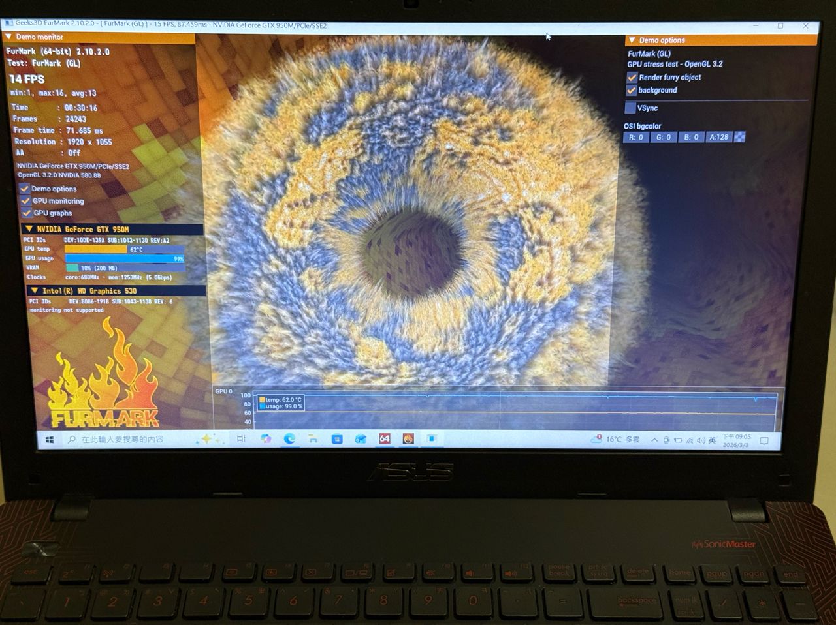Open the Copilot icon in taskbar
836x625 pixels.
point(266,439)
